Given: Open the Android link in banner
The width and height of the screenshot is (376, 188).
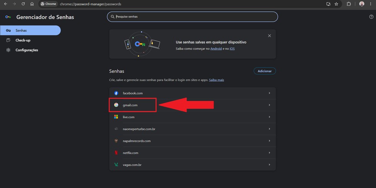Looking at the screenshot, I should click(216, 48).
